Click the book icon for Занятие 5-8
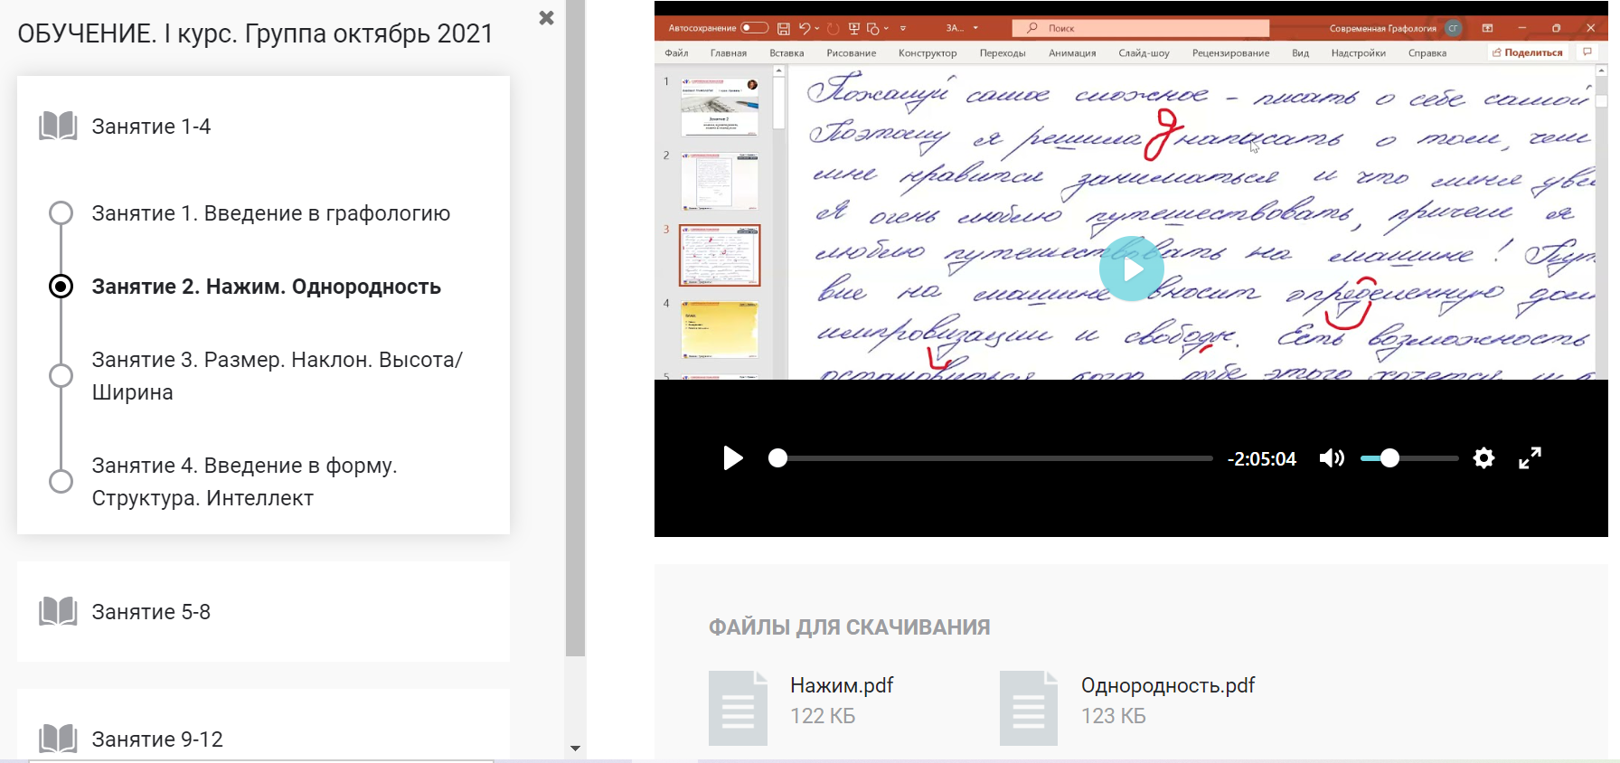1620x763 pixels. (x=58, y=612)
